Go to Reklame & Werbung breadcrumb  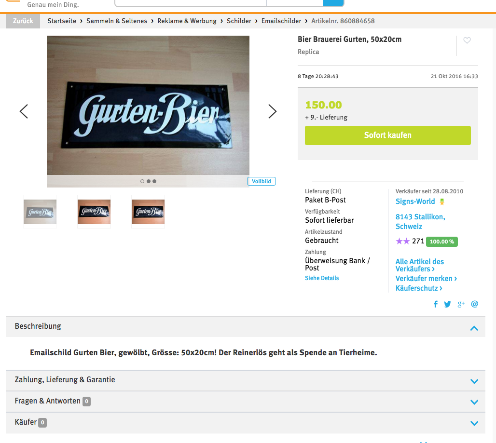[187, 21]
